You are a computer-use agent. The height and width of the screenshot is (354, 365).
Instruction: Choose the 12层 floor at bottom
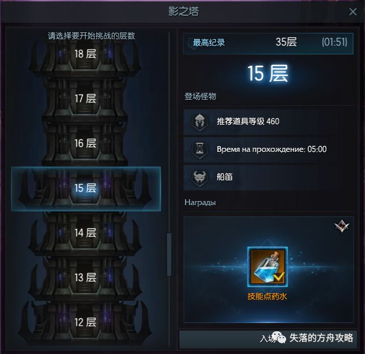85,322
